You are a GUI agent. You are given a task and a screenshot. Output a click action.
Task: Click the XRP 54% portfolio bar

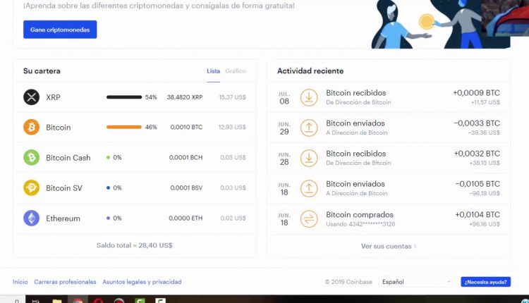click(x=124, y=97)
